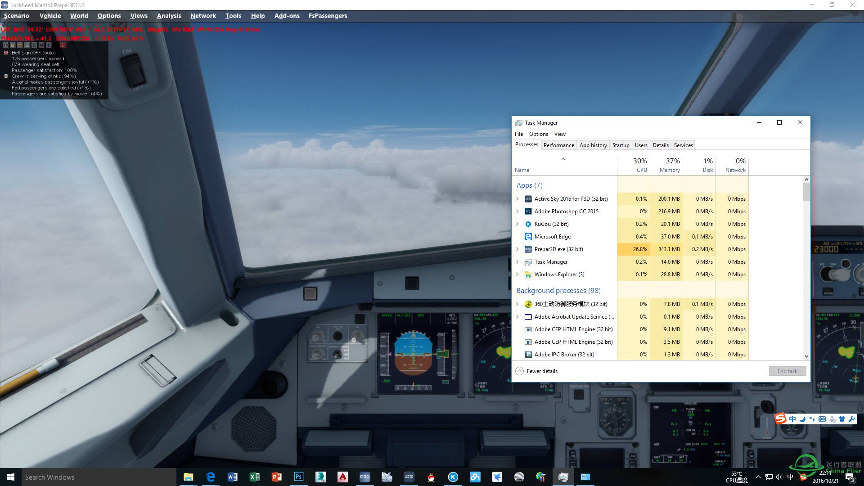Switch to the Performance tab
This screenshot has width=864, height=486.
[x=558, y=145]
